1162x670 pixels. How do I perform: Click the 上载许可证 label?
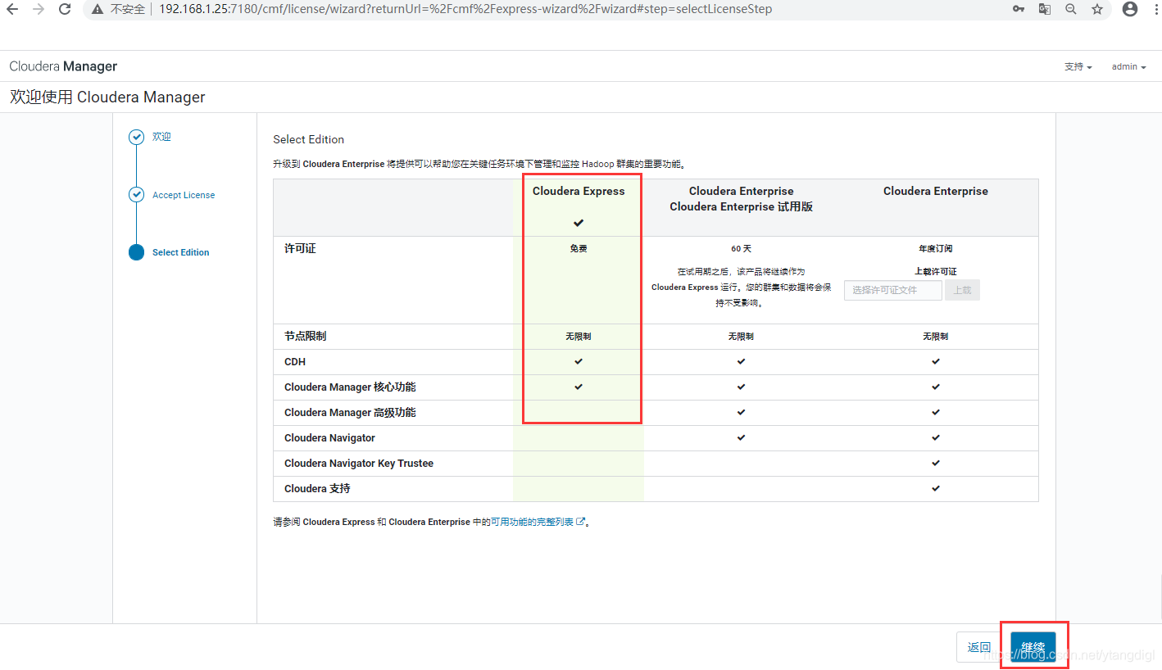click(x=935, y=271)
